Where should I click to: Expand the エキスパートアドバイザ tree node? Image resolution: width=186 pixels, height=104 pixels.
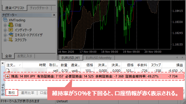point(5,35)
